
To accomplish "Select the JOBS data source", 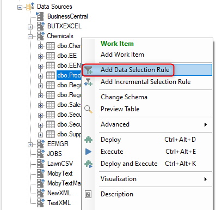I will [x=54, y=154].
